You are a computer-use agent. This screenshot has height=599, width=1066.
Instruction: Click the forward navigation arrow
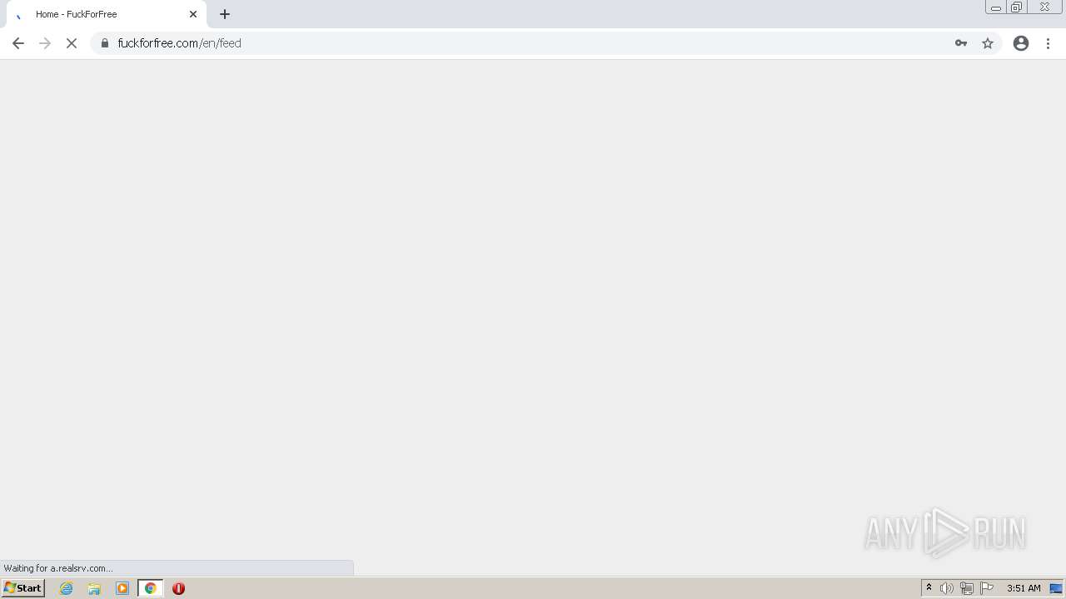(45, 43)
